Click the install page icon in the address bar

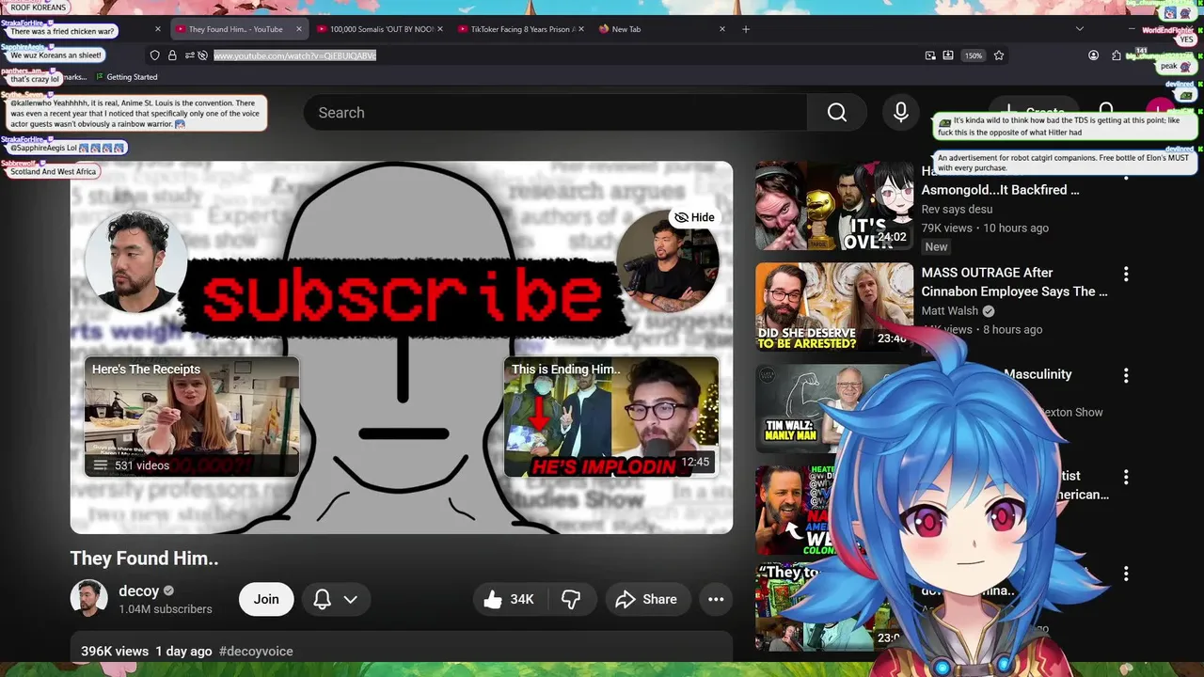(x=948, y=55)
